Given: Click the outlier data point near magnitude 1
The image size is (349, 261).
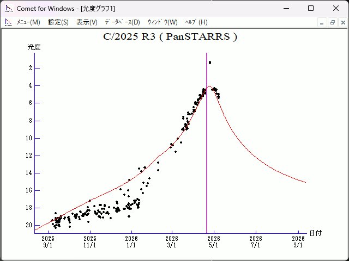Looking at the screenshot, I should tap(210, 63).
